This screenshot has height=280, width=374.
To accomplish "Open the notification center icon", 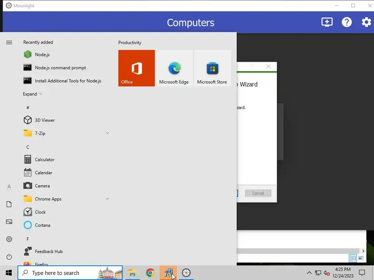I will click(362, 273).
